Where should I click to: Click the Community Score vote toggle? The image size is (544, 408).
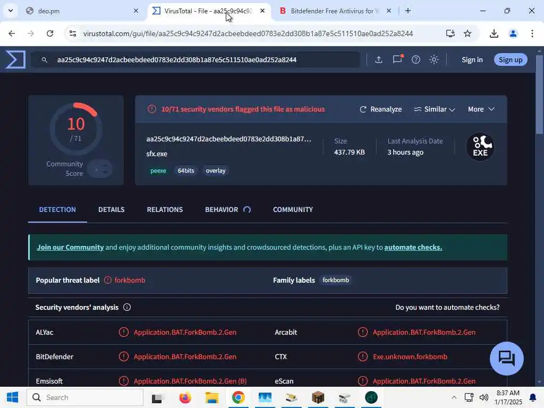pyautogui.click(x=99, y=169)
